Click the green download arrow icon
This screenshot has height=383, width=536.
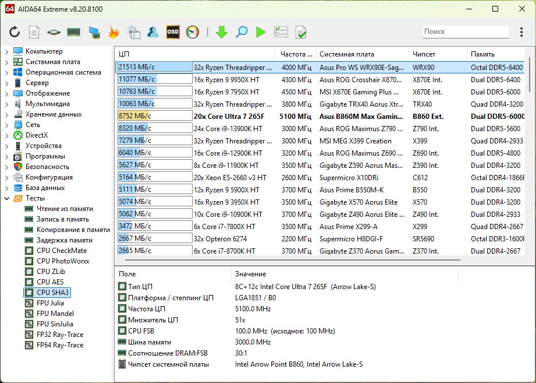click(221, 32)
